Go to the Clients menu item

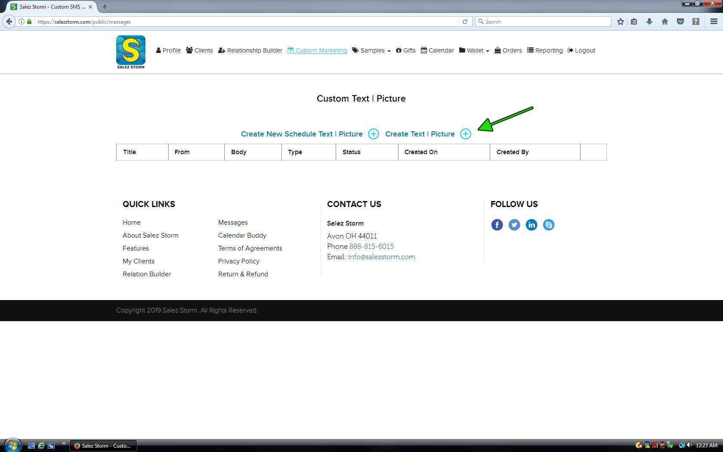[199, 50]
